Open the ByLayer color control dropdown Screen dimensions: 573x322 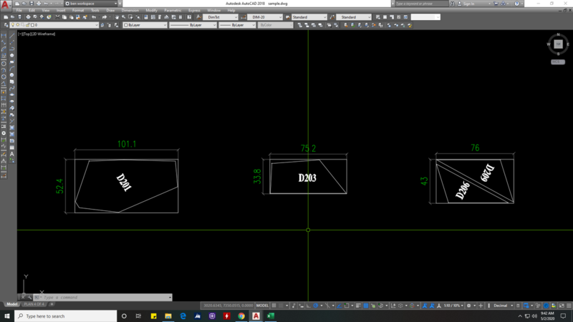(145, 25)
